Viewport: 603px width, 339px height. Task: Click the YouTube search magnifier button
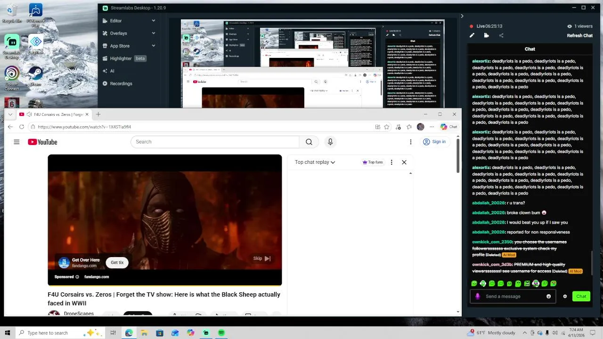pos(309,142)
